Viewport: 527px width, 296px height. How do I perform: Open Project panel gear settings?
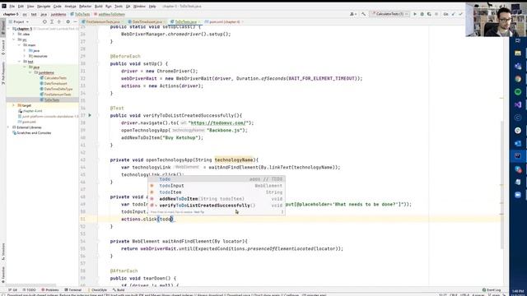pos(68,22)
